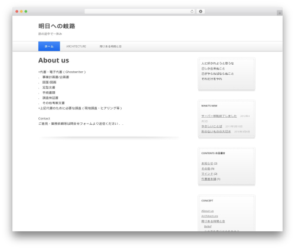This screenshot has height=249, width=295.
Task: Click the yellow window minimize button
Action: click(21, 11)
